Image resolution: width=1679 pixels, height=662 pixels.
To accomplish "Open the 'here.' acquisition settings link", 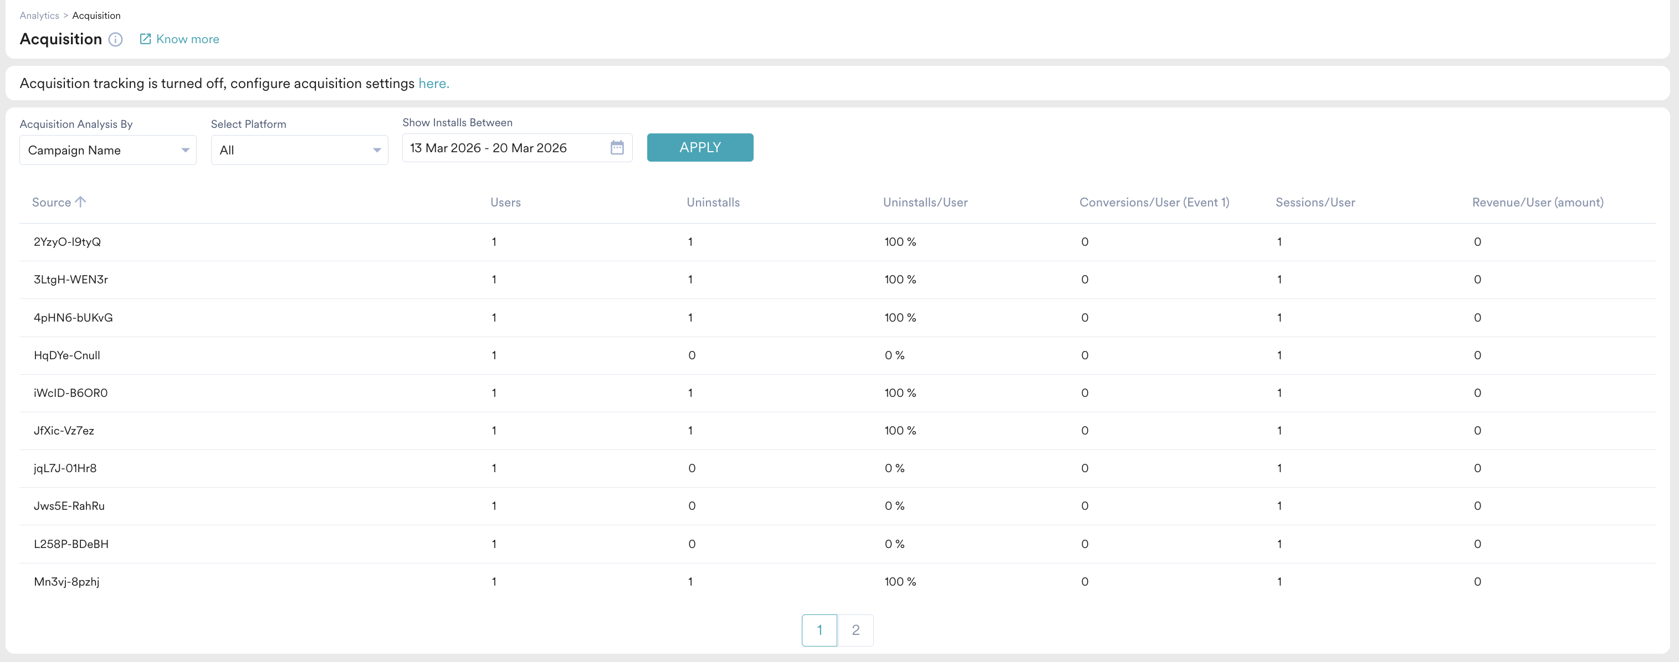I will click(433, 84).
